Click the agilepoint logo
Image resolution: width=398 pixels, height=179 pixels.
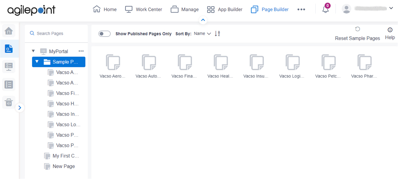(x=31, y=10)
